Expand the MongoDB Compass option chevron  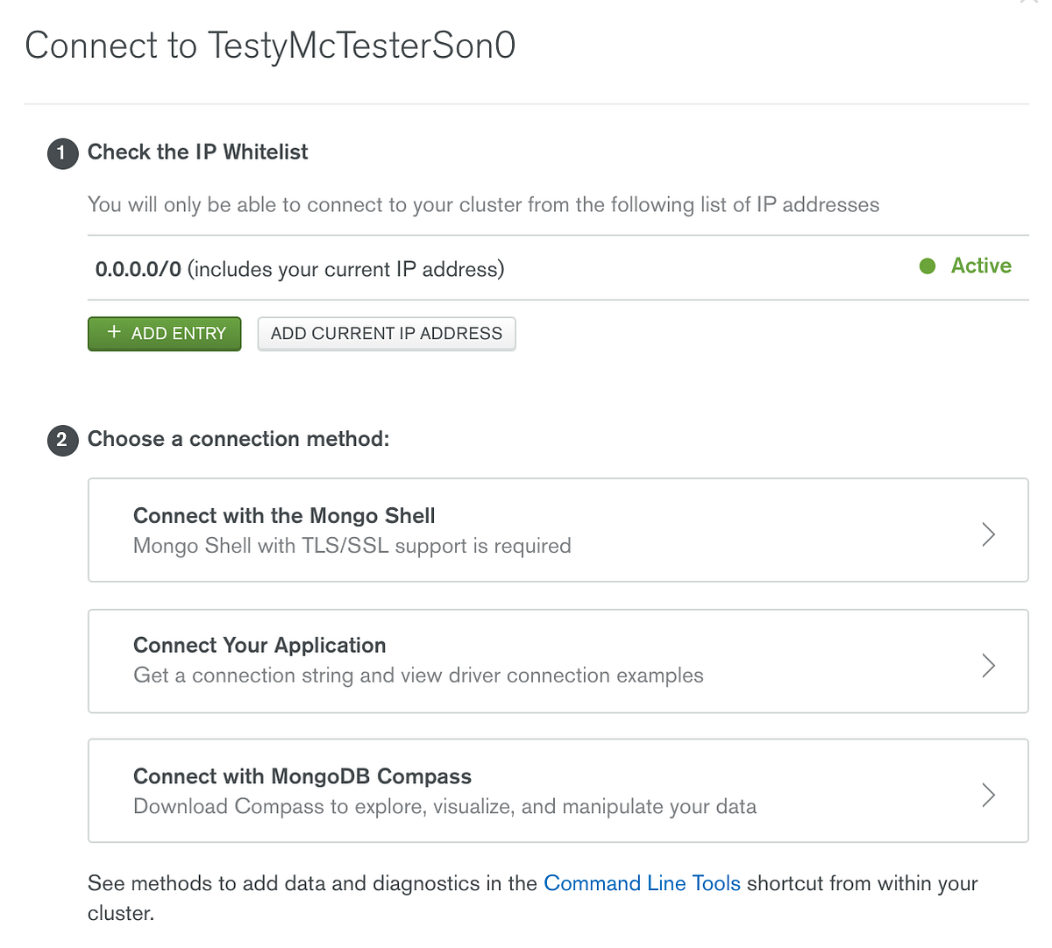pos(988,795)
